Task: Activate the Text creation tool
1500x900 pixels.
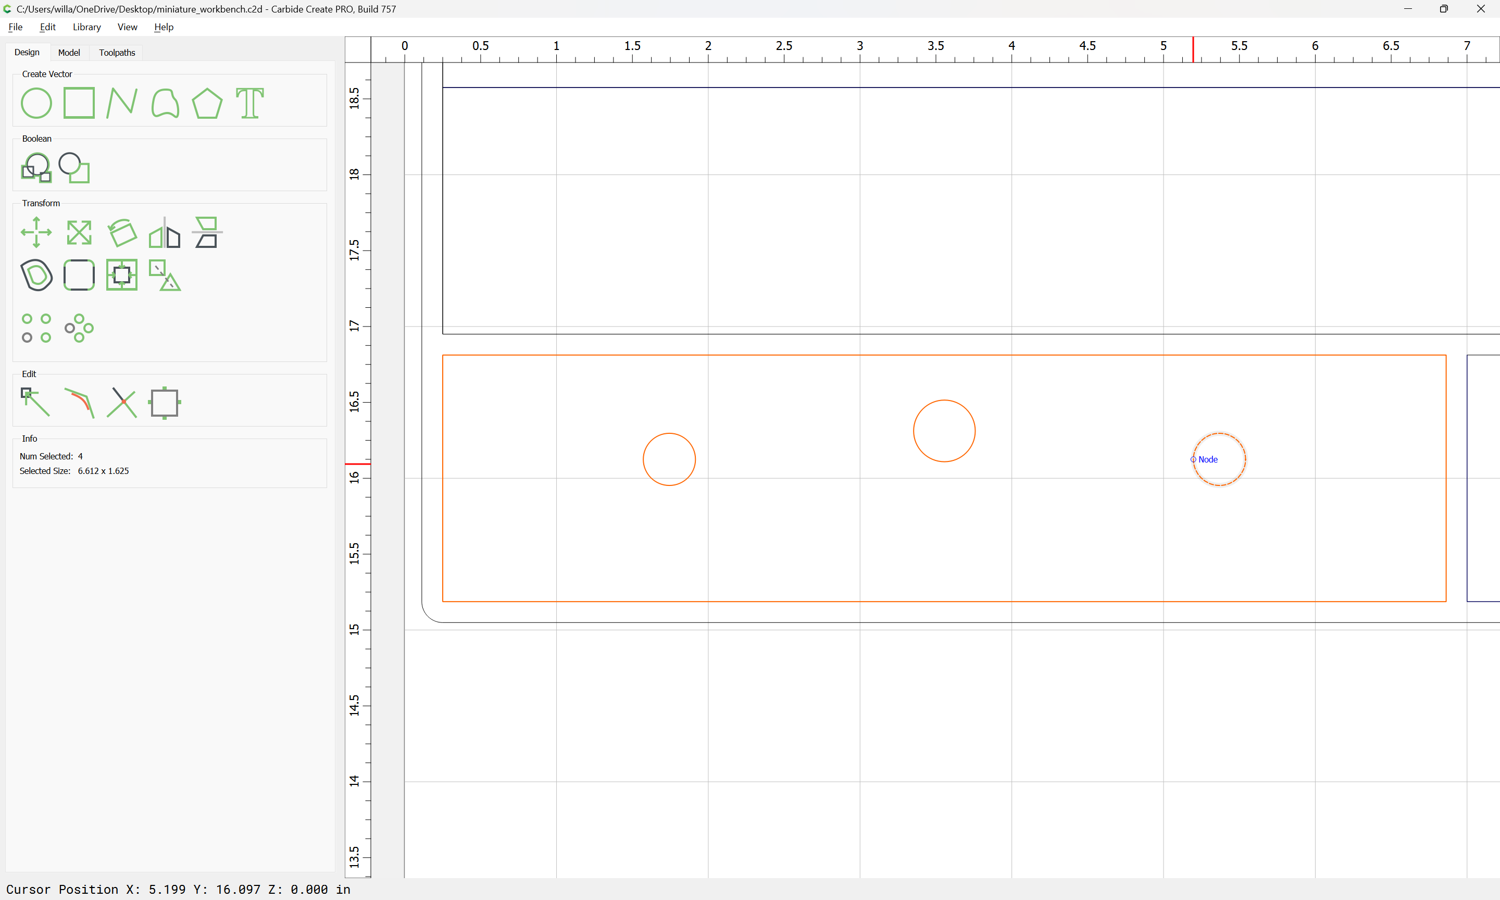Action: click(x=250, y=103)
